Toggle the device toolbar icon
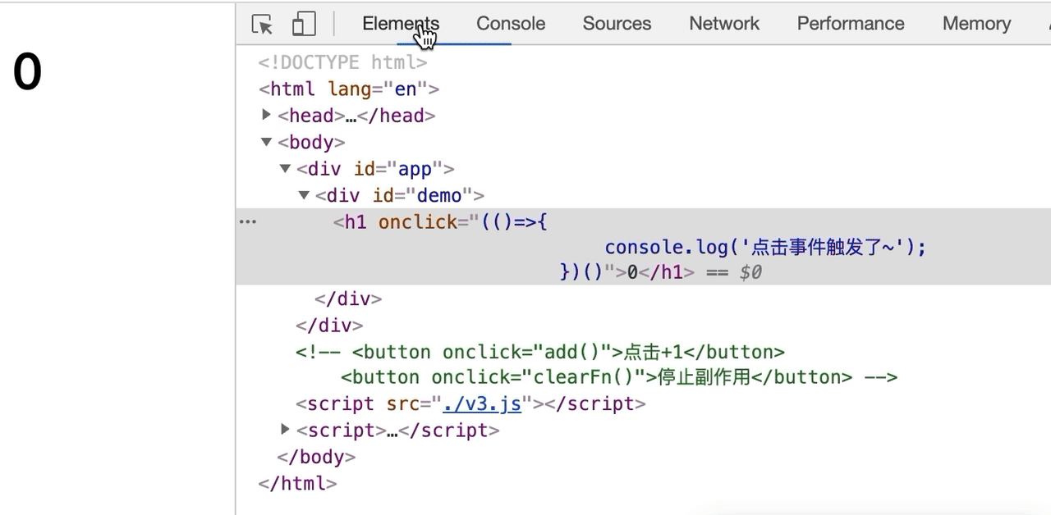 (304, 25)
